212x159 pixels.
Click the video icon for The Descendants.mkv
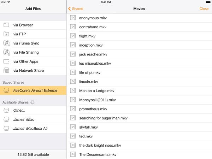[73, 154]
